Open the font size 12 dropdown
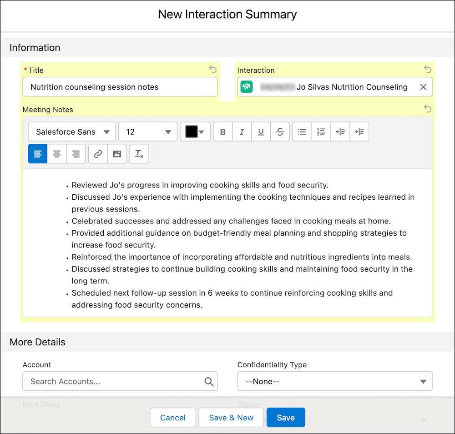 pos(147,131)
